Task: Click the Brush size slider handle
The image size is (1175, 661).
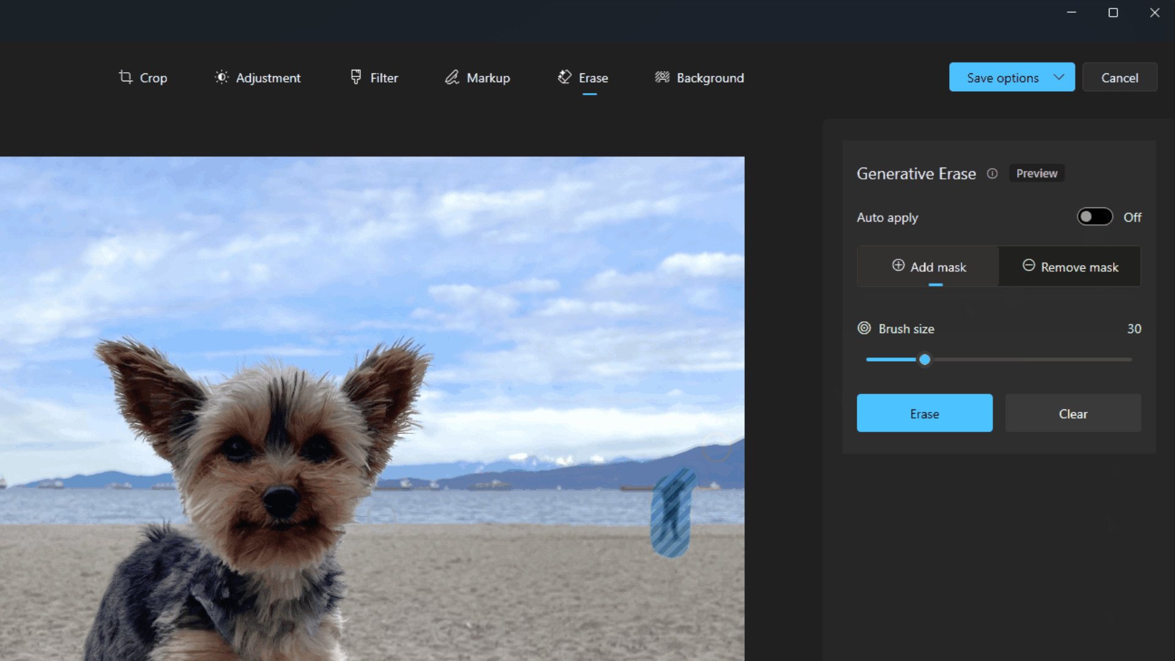Action: pyautogui.click(x=925, y=360)
